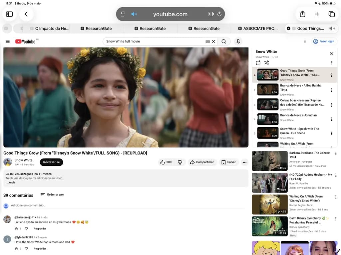Dislike tylerhall7189's comment
Screen dimensions: 341x255
coord(26,248)
